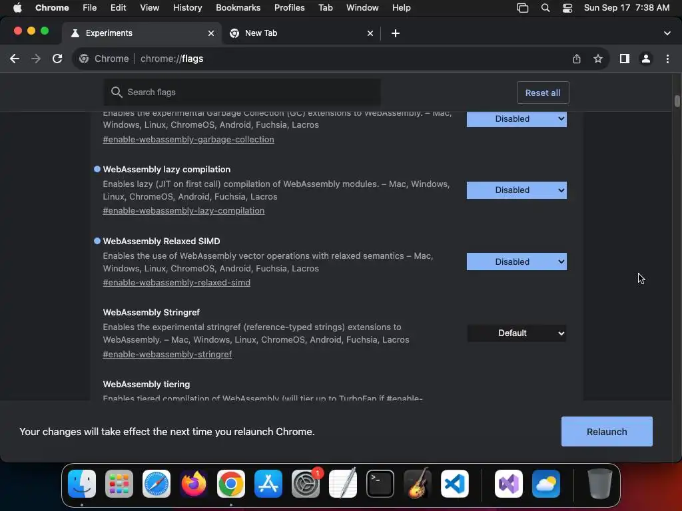Viewport: 682px width, 511px height.
Task: Click the Reset all button
Action: pyautogui.click(x=543, y=92)
